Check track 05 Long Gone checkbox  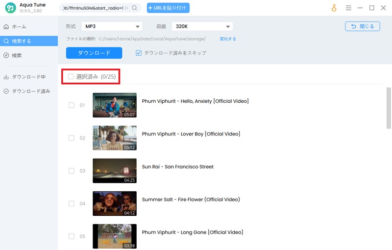click(x=72, y=236)
